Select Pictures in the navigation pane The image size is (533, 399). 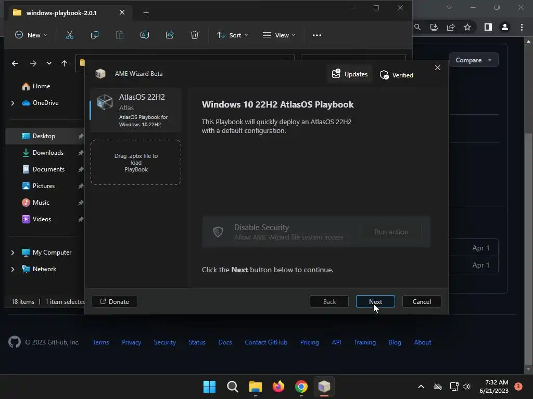pos(38,186)
